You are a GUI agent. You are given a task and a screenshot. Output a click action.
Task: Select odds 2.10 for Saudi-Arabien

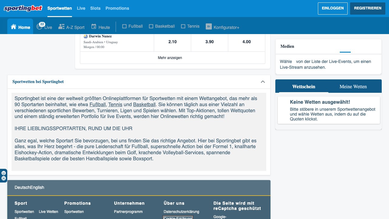point(172,42)
